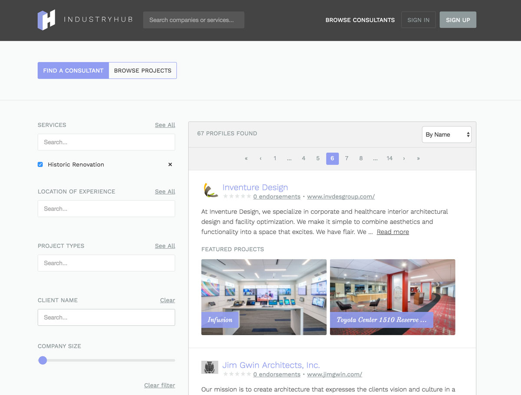This screenshot has height=395, width=521.
Task: Click See All next to Services
Action: (165, 125)
